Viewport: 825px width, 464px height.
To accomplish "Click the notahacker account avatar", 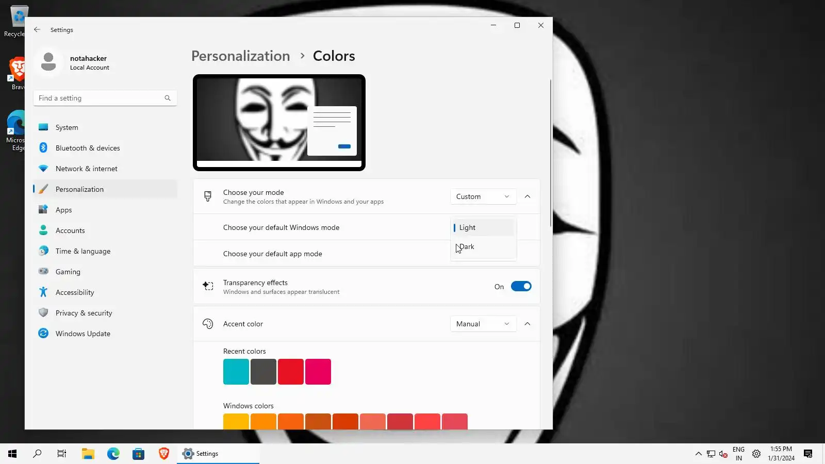I will point(48,62).
